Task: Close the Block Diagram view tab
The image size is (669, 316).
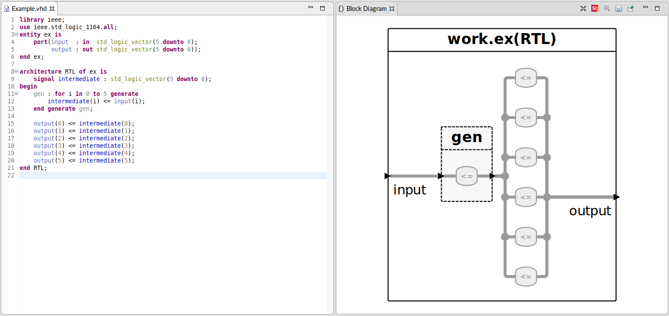Action: pyautogui.click(x=391, y=9)
